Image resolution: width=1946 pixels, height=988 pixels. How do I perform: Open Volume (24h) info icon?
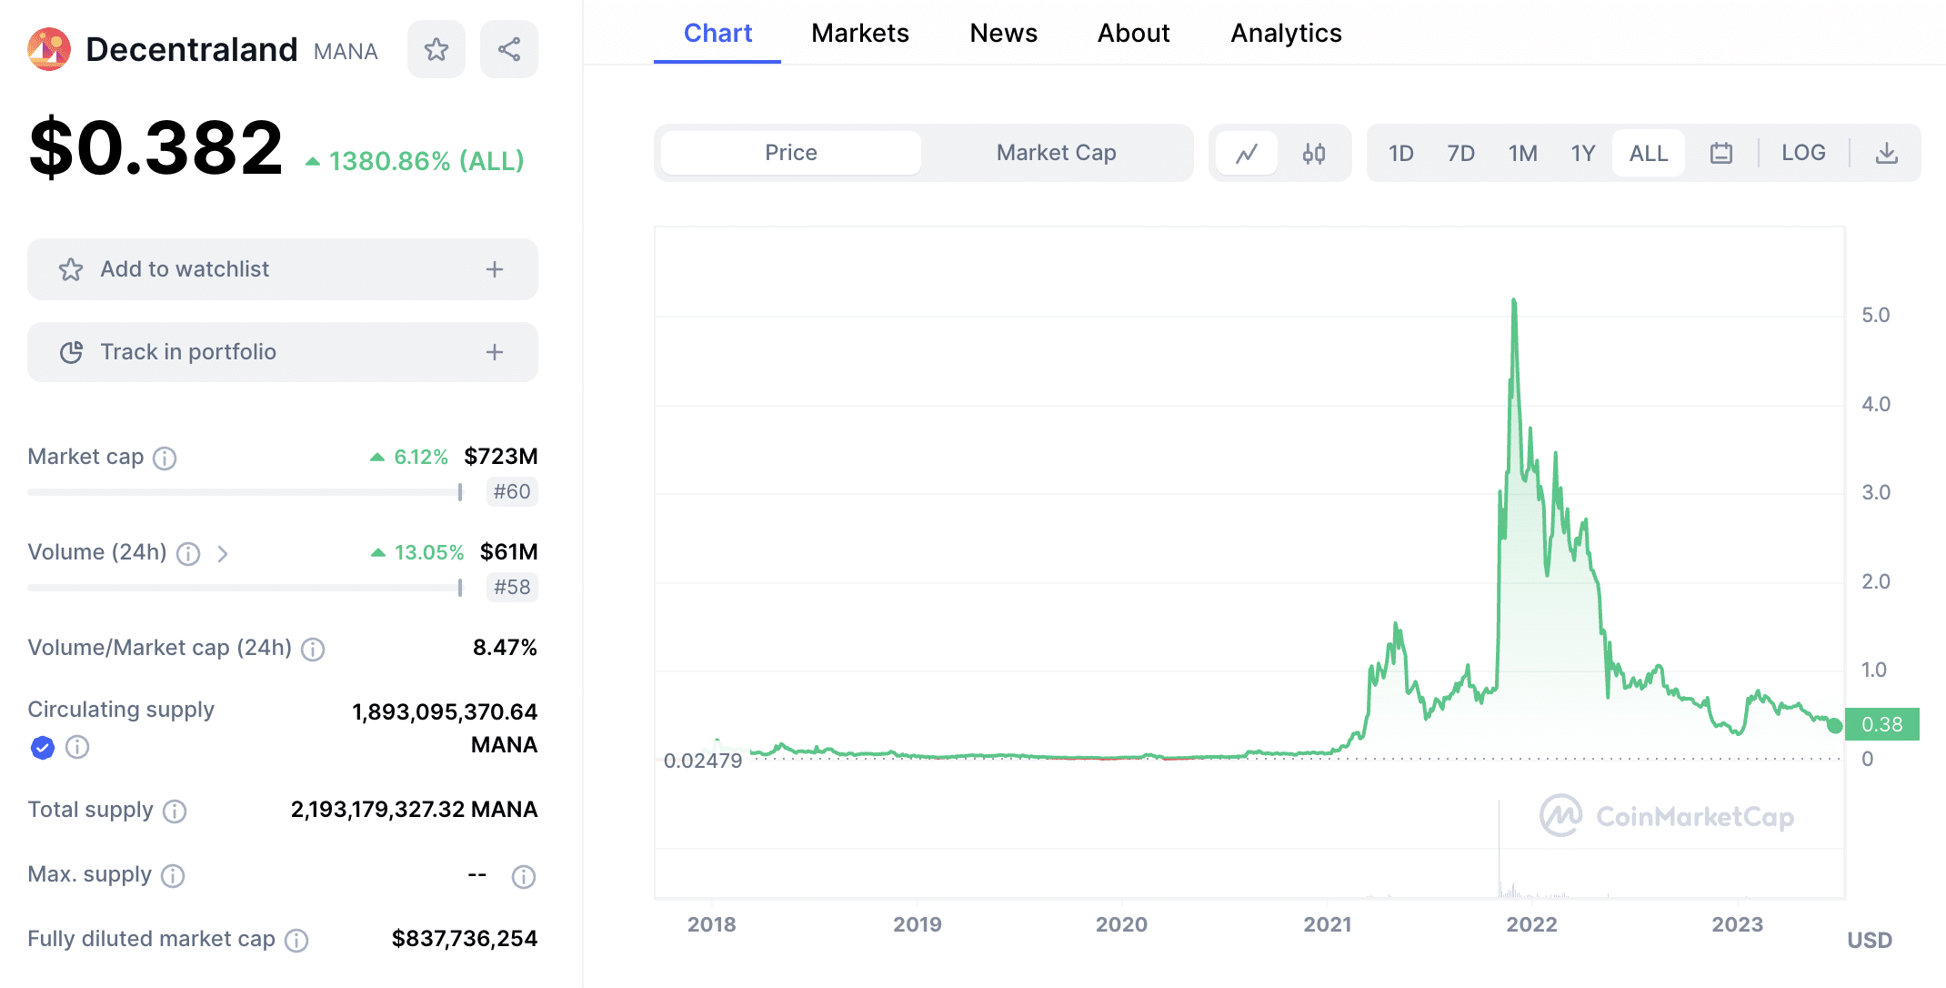188,553
